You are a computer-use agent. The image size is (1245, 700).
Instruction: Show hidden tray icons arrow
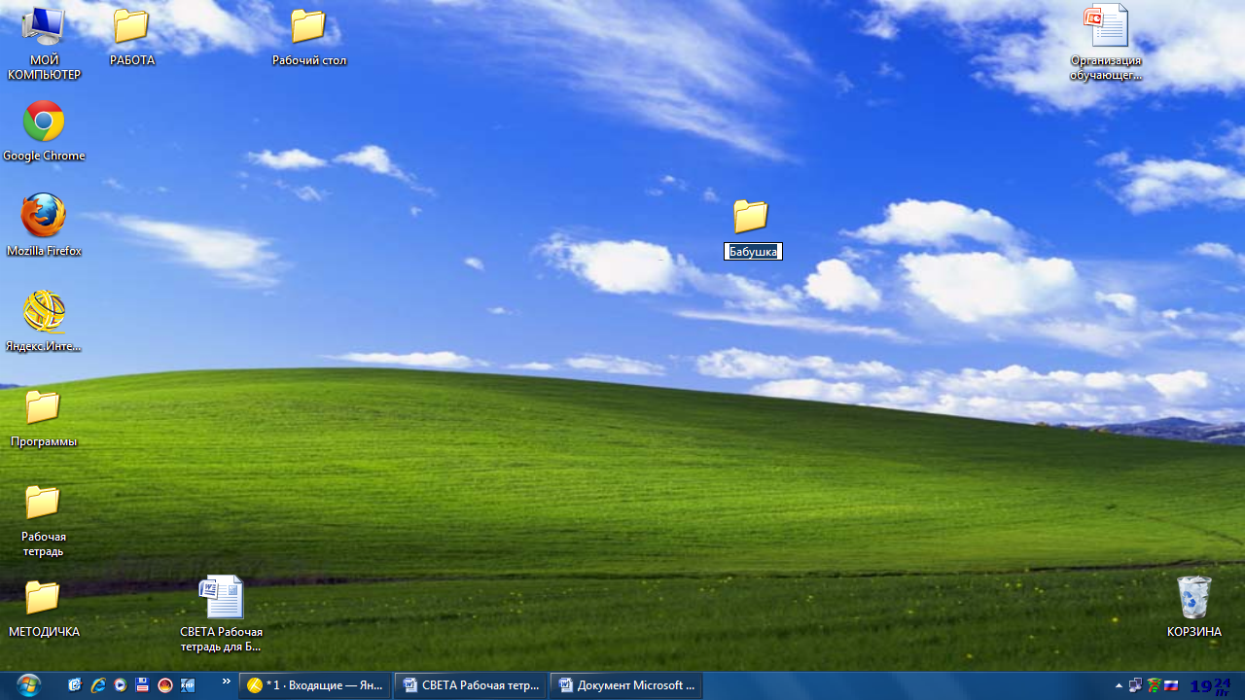click(1119, 685)
